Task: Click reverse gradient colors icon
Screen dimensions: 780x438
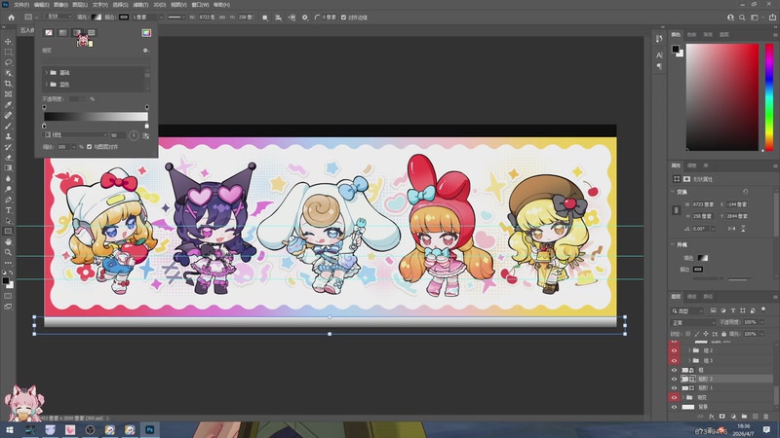Action: [145, 135]
